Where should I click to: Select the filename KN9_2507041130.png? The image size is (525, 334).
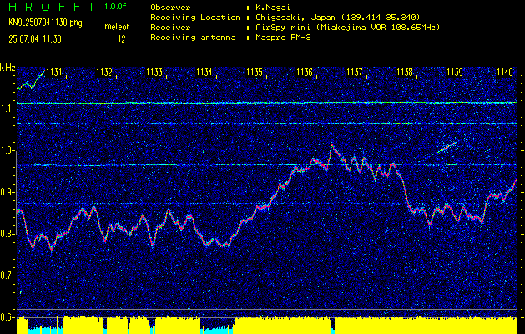tap(45, 23)
